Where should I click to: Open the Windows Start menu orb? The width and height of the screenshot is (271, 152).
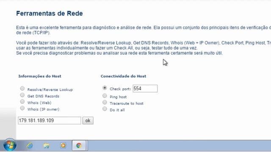(10, 145)
